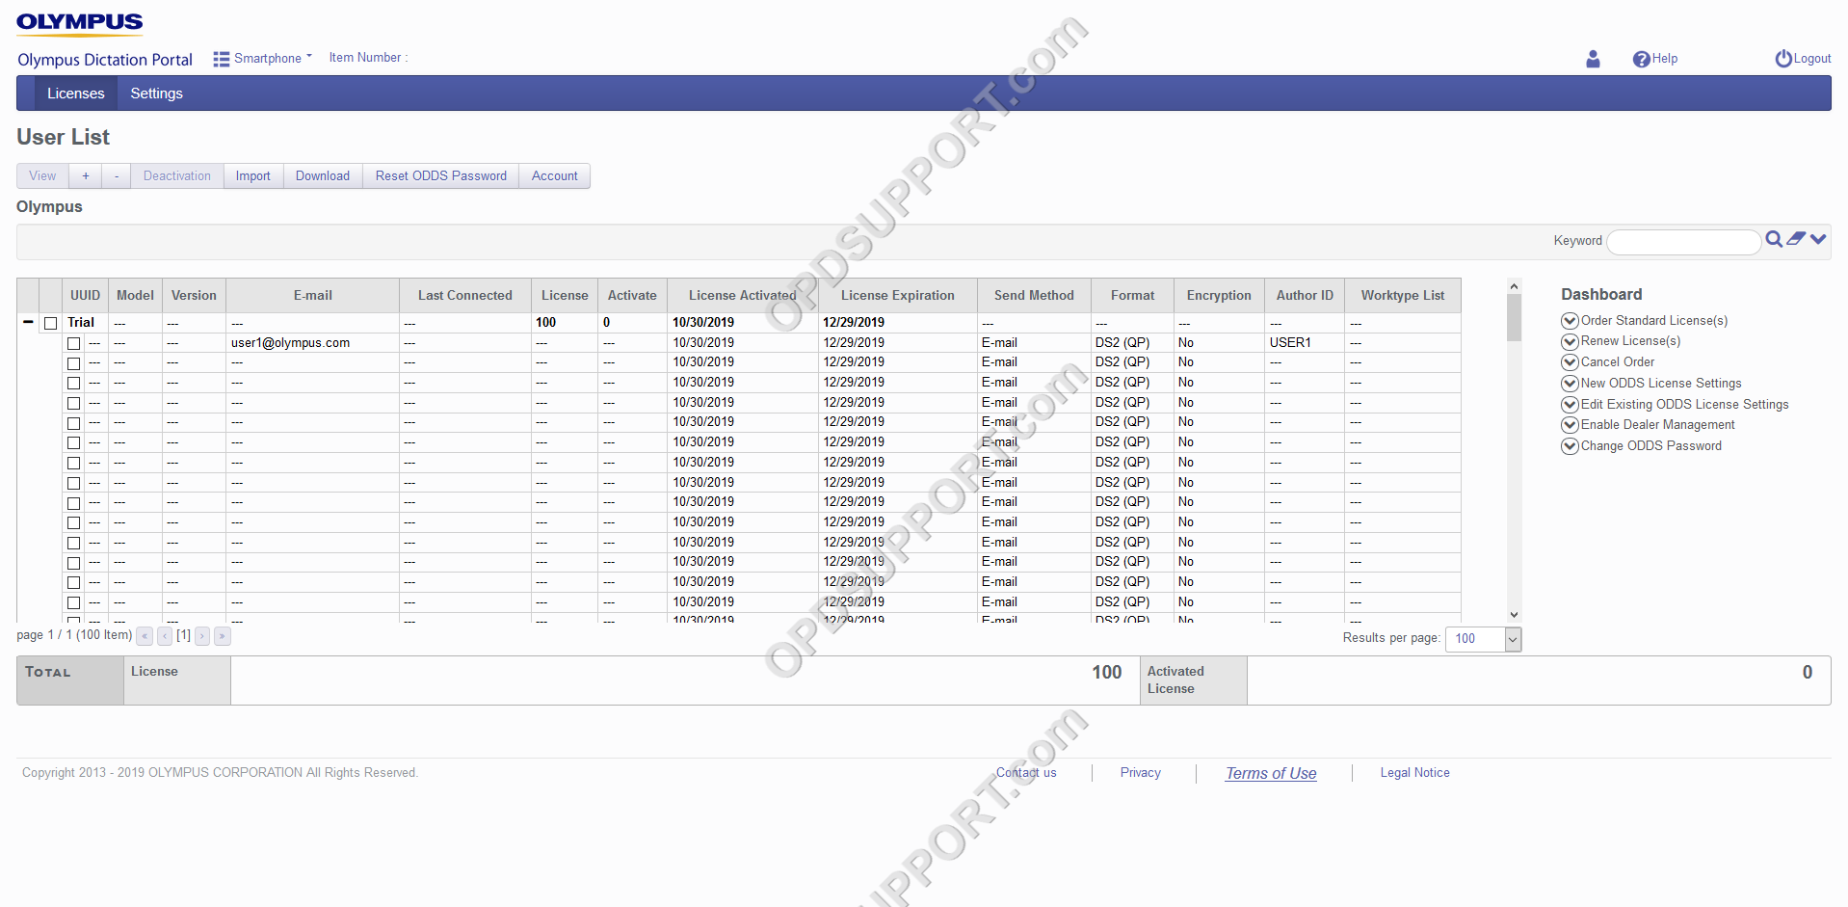Viewport: 1848px width, 907px height.
Task: Click the user profile icon
Action: (x=1593, y=59)
